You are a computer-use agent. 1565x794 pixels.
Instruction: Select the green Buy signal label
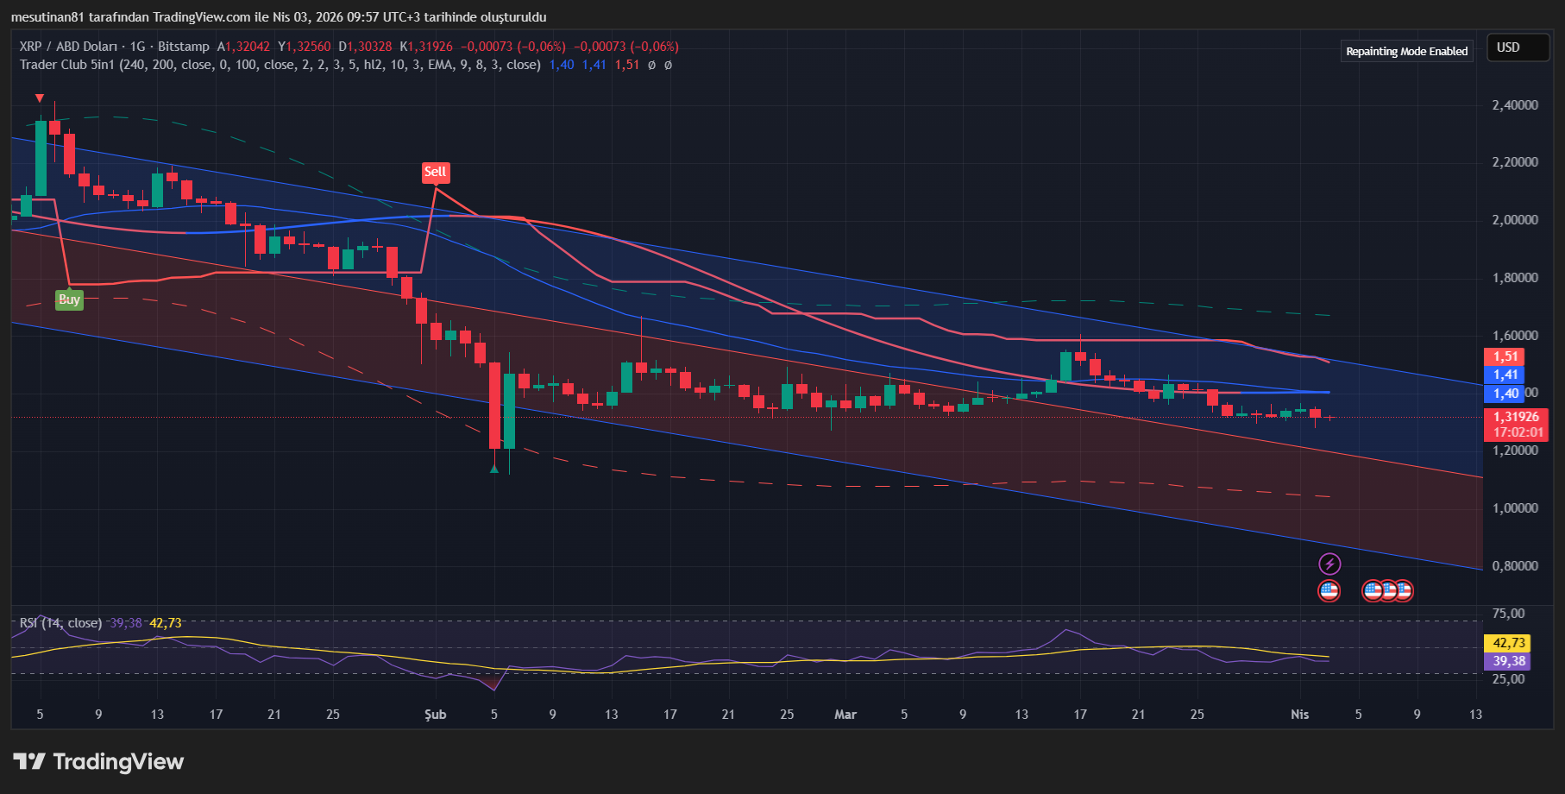point(69,299)
